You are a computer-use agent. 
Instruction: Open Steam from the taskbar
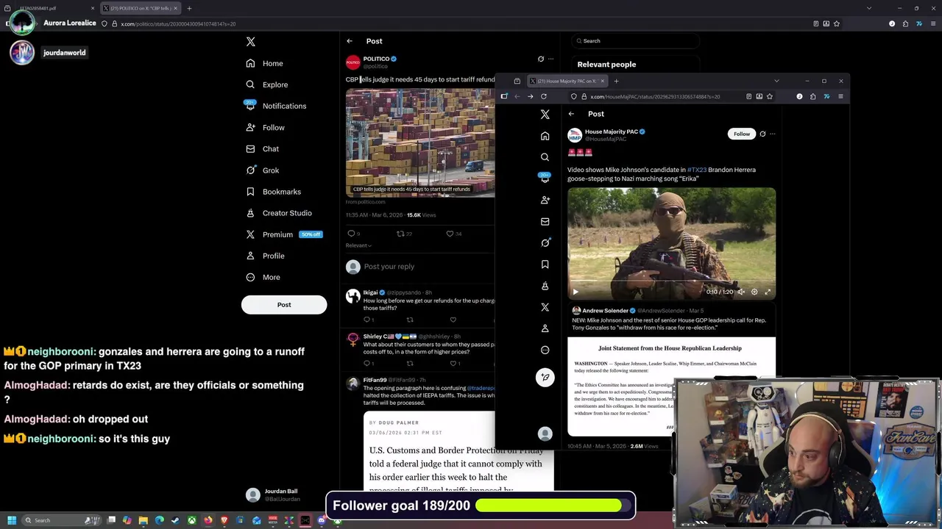point(176,520)
